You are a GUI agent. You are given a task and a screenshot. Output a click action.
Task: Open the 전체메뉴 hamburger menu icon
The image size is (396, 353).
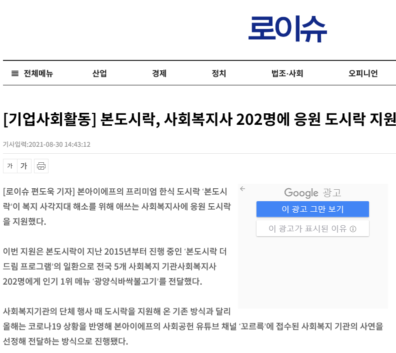[15, 73]
